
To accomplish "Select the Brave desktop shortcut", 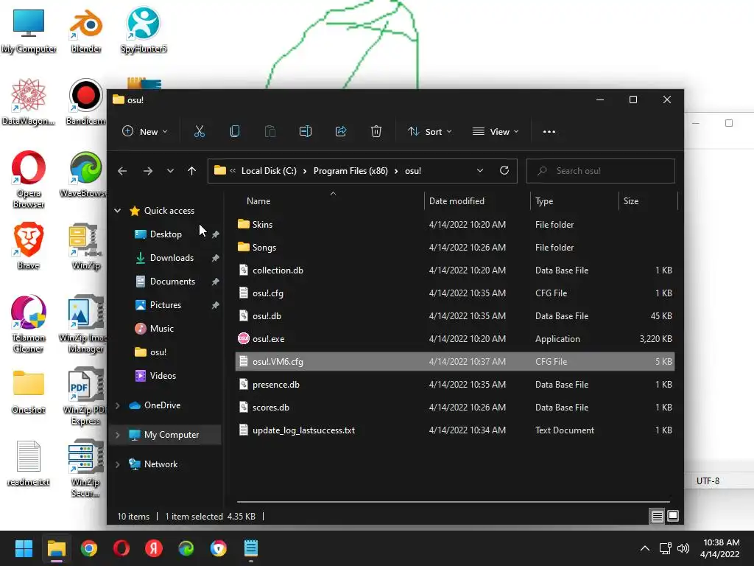I will (29, 246).
